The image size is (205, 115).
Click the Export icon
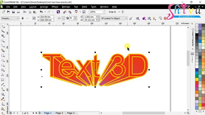(70, 12)
